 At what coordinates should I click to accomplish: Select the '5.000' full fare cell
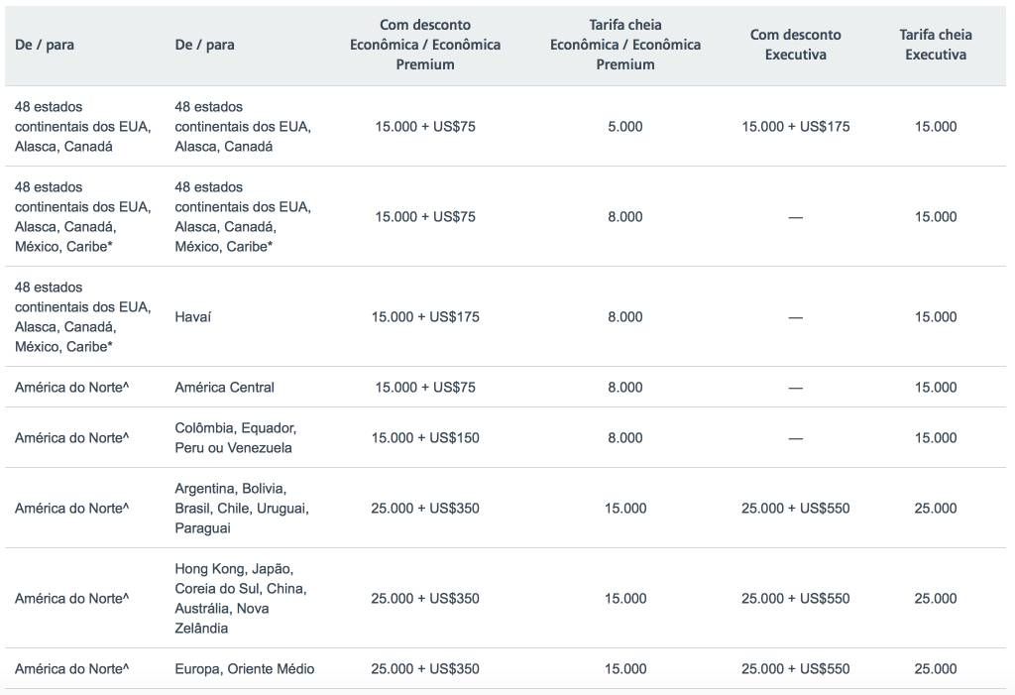pyautogui.click(x=624, y=126)
